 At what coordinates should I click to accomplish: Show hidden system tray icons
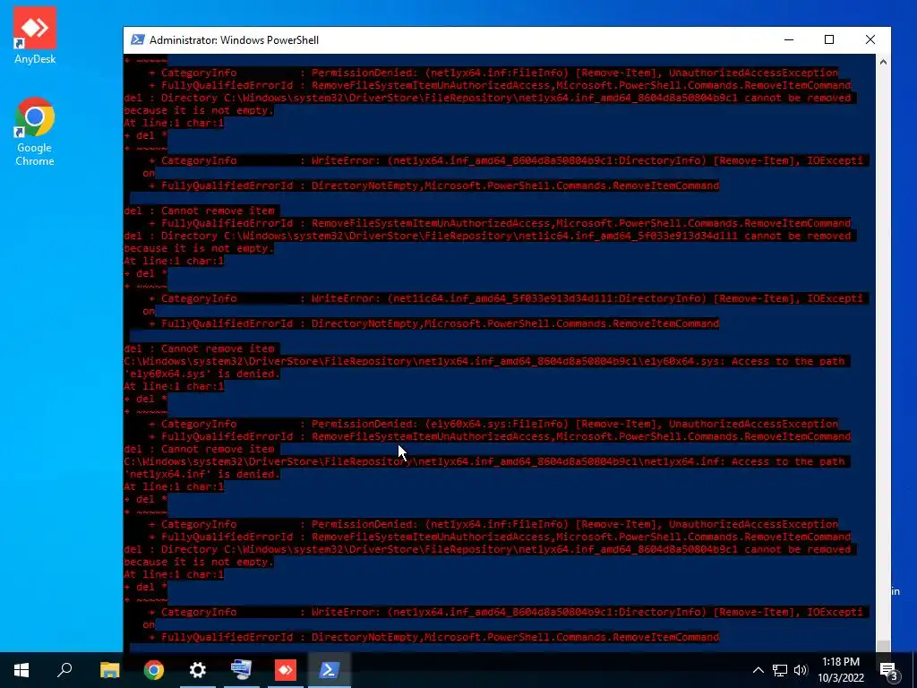click(758, 670)
